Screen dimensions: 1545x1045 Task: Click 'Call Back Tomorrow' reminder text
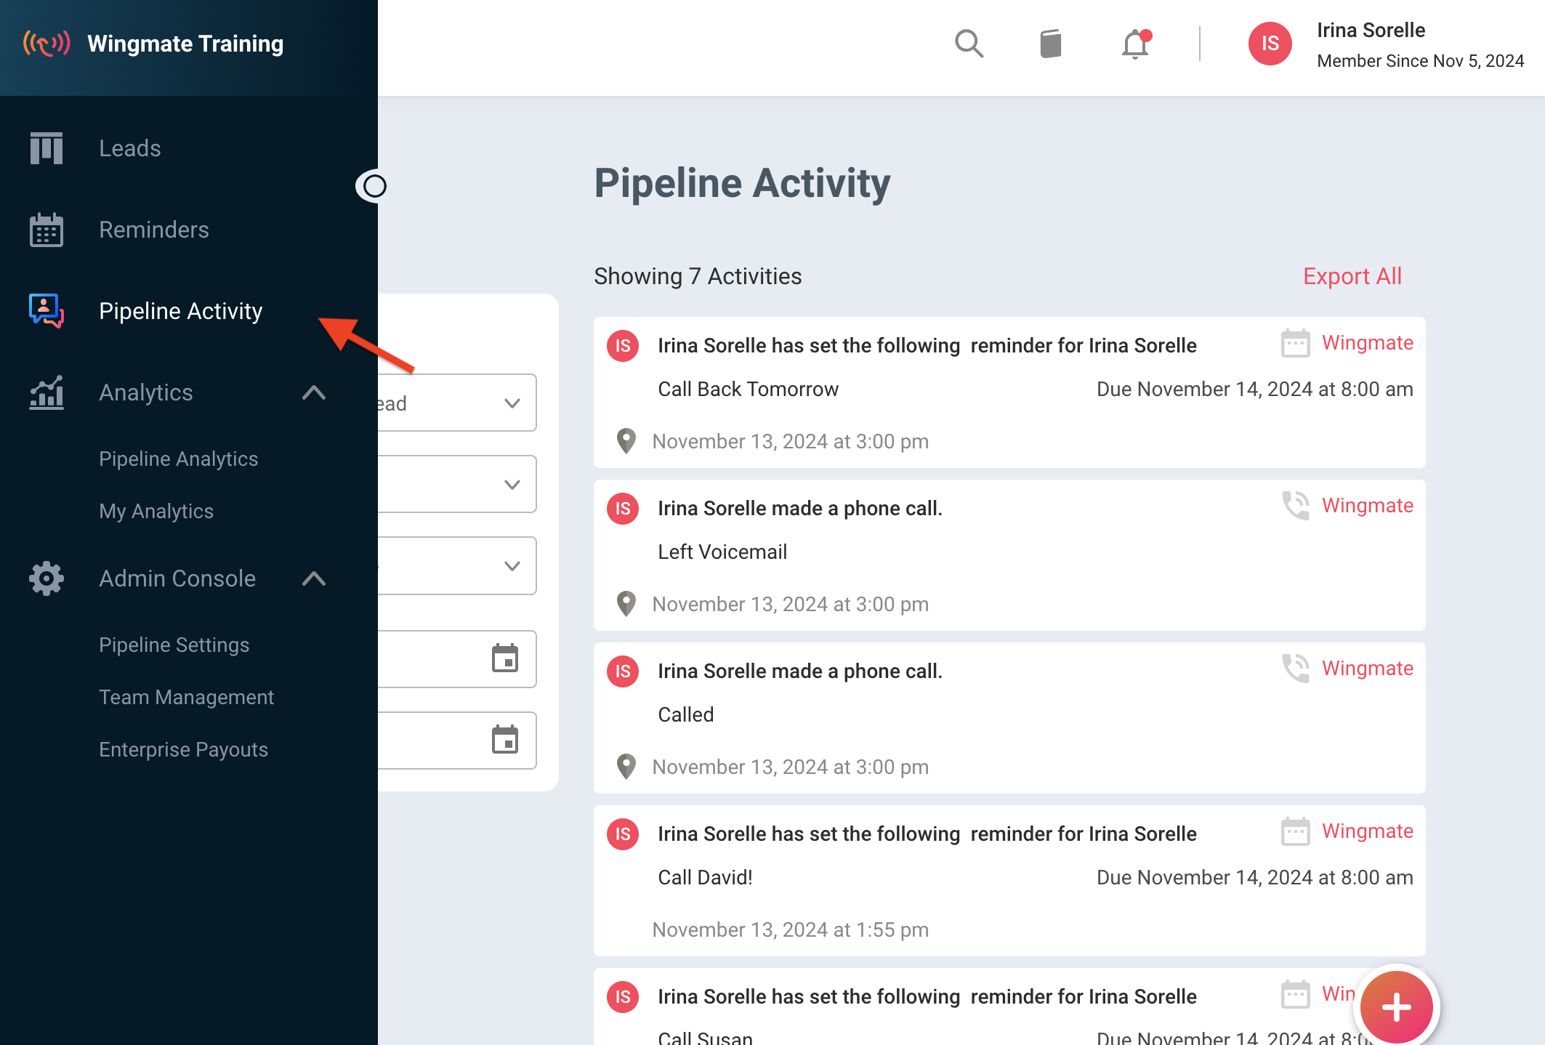[x=749, y=390]
